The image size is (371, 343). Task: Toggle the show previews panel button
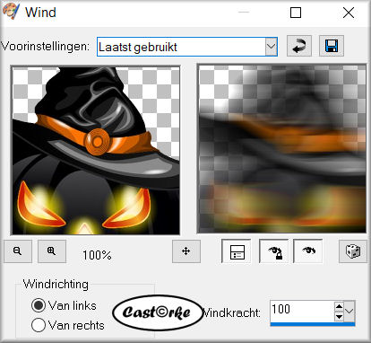[x=237, y=251]
